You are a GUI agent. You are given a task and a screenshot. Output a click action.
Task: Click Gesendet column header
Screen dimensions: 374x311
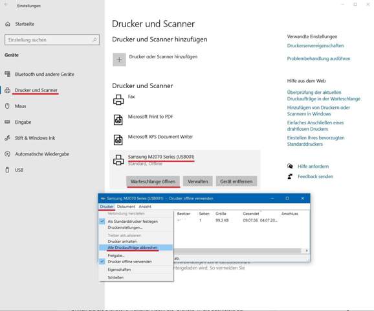(x=251, y=214)
